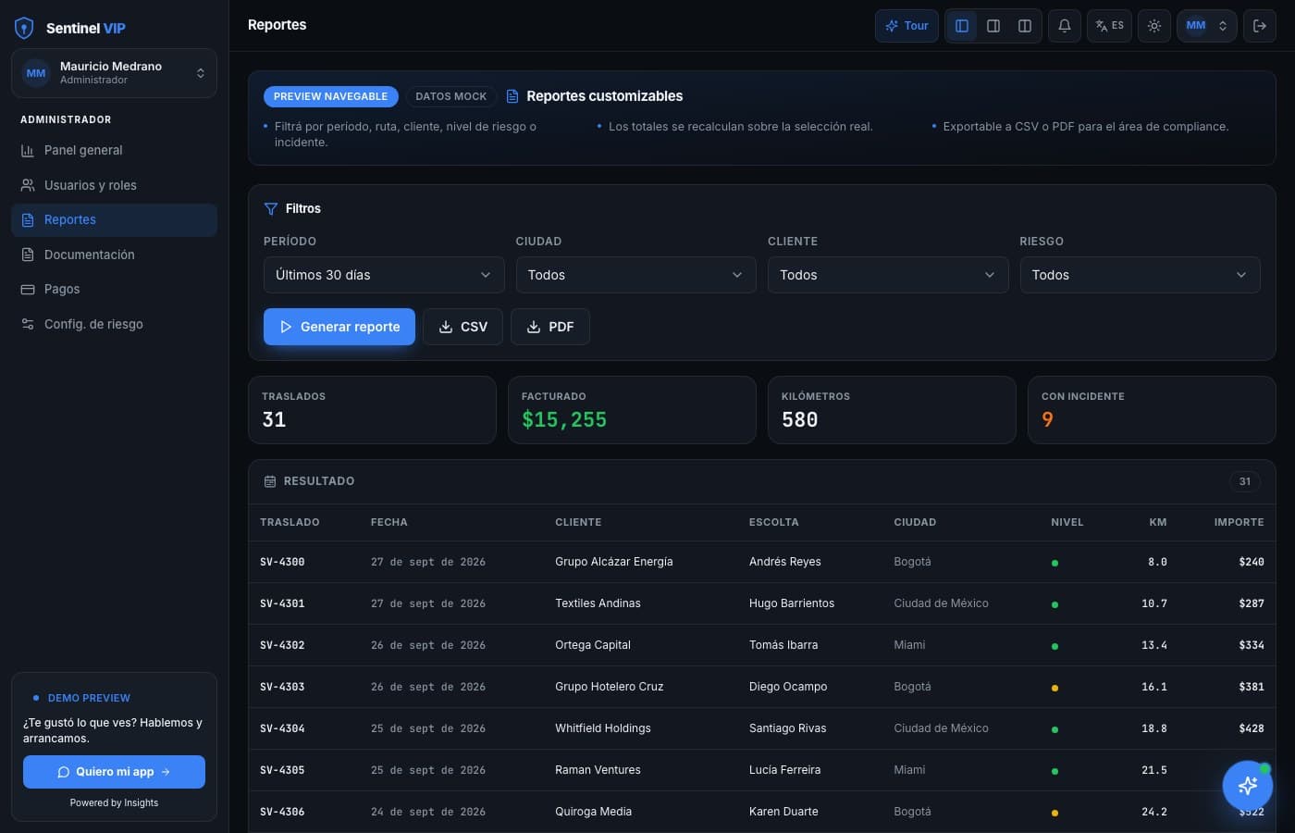Image resolution: width=1295 pixels, height=833 pixels.
Task: Click the yellow risk dot in SV-4303 row
Action: pyautogui.click(x=1054, y=688)
